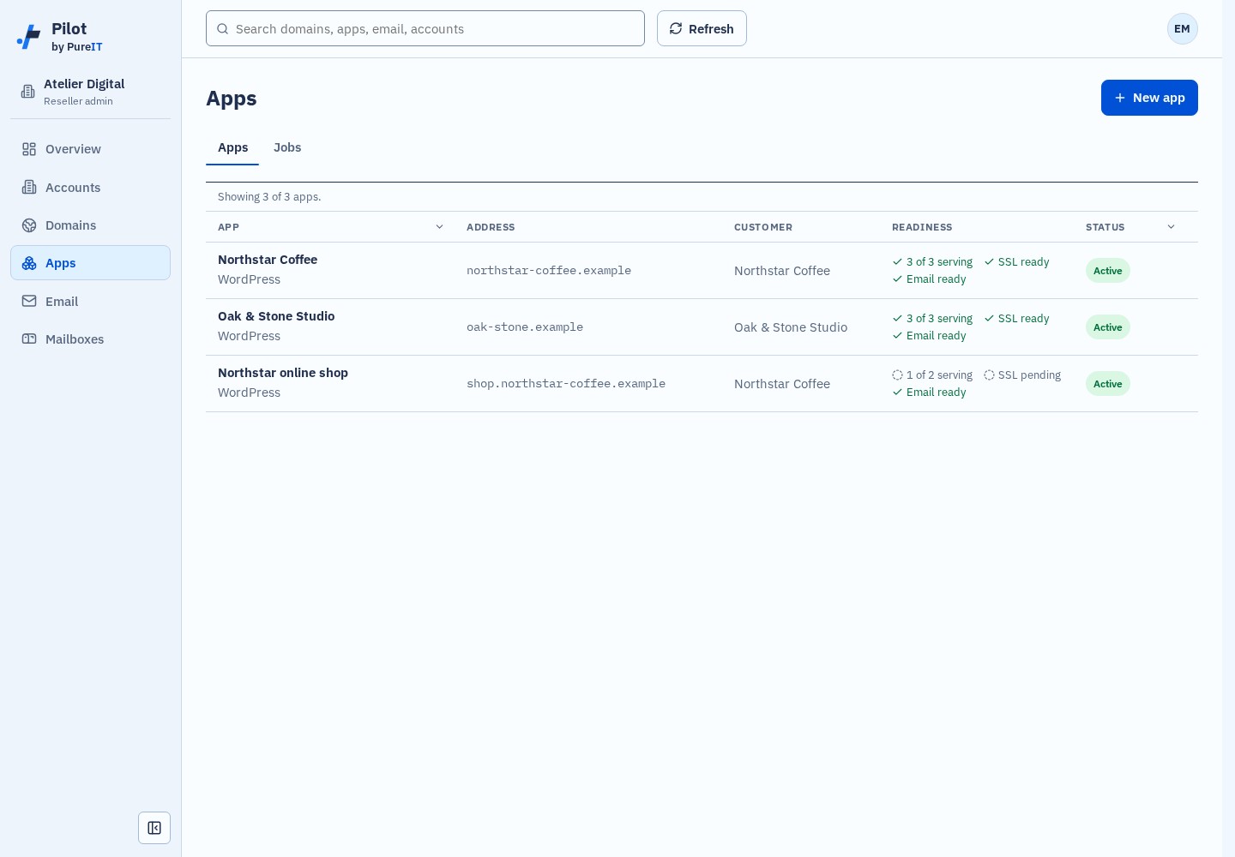
Task: Collapse the sidebar with the panel icon
Action: (154, 828)
